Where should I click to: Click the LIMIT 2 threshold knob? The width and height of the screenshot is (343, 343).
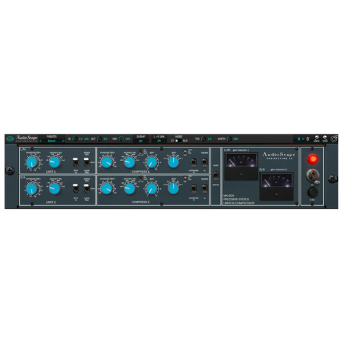click(32, 189)
